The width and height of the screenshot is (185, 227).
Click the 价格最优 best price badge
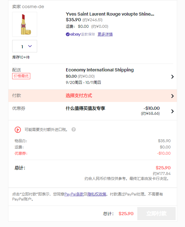[21, 76]
